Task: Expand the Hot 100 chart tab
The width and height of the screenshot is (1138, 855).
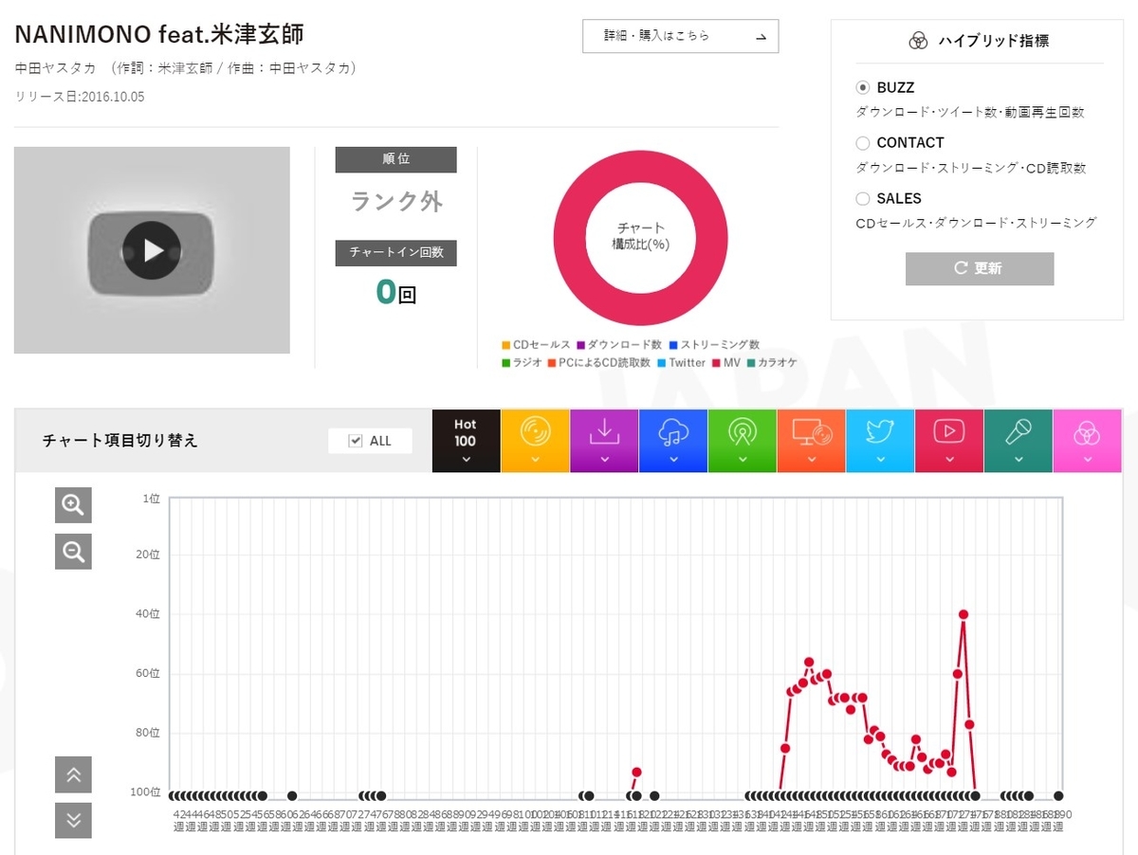Action: pyautogui.click(x=466, y=441)
